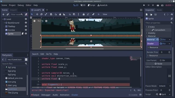
Task: Open the Material resource dropdown arrow
Action: click(x=170, y=39)
